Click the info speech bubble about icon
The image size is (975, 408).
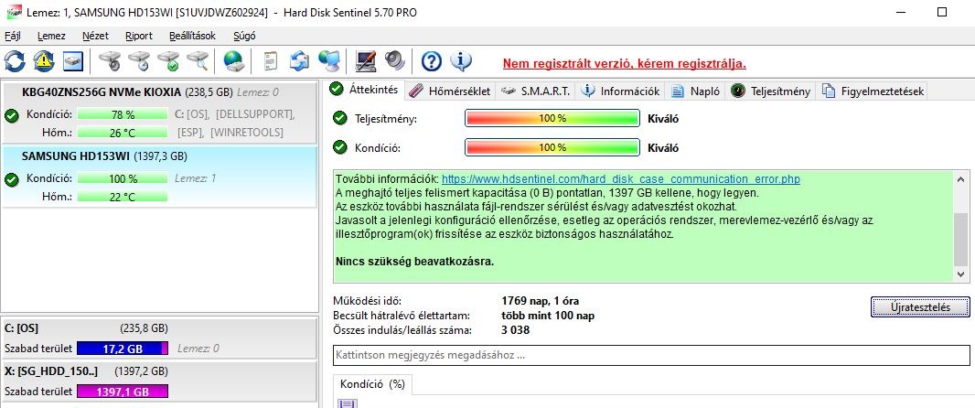(461, 61)
